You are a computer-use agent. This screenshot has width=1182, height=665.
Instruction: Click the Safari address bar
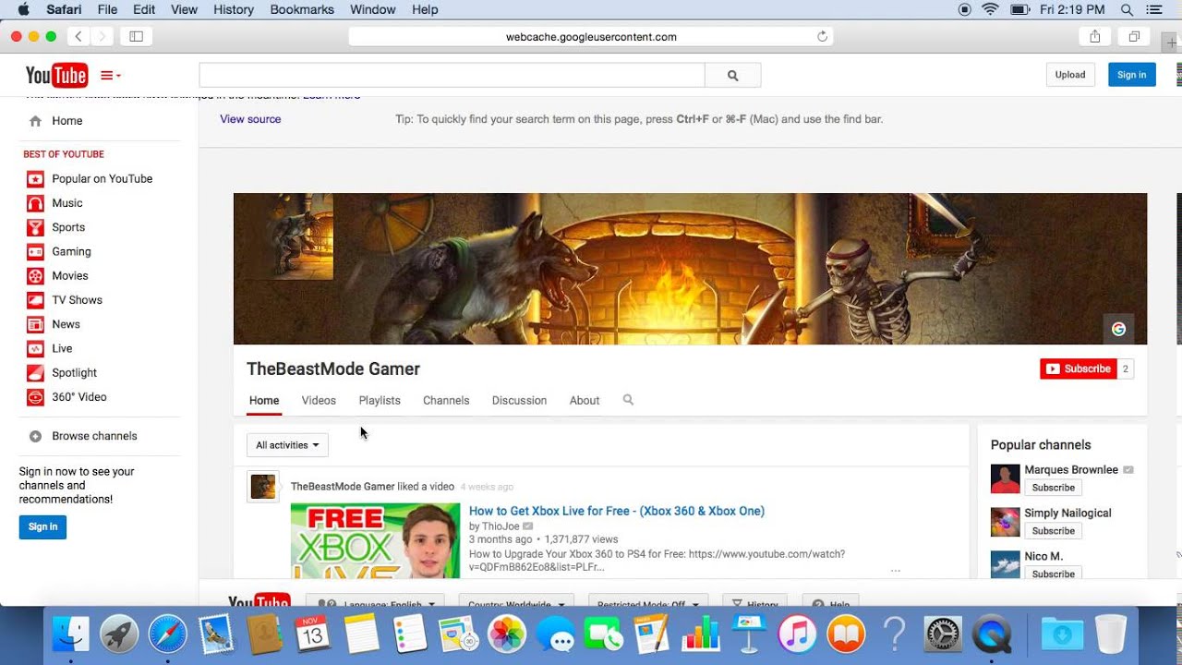click(591, 37)
